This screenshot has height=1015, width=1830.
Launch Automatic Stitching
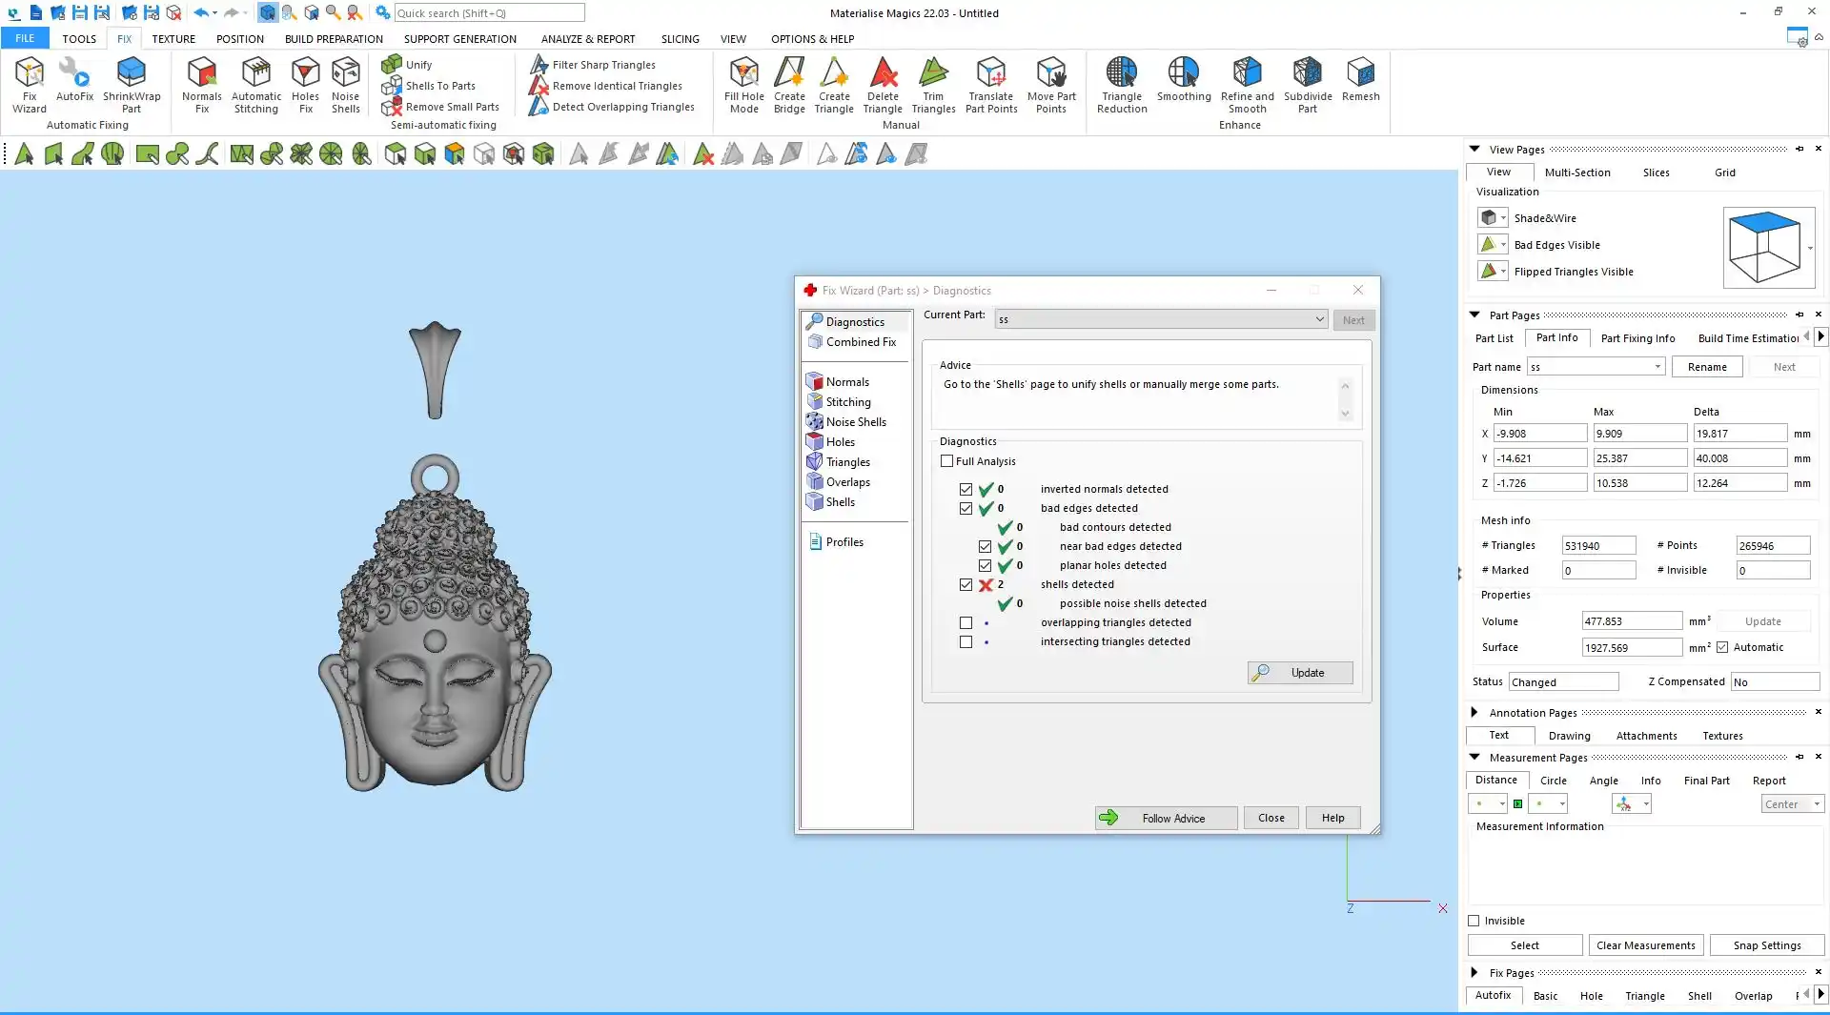coord(256,84)
